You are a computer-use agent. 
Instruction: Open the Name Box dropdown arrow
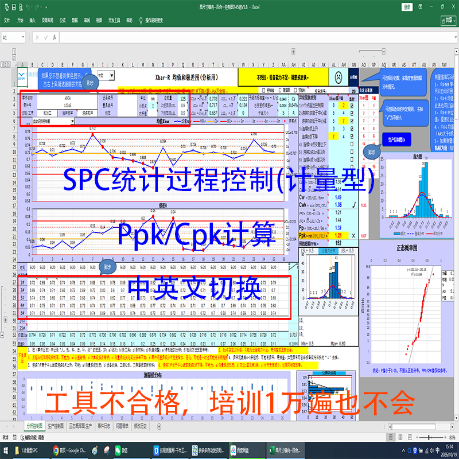coord(23,37)
